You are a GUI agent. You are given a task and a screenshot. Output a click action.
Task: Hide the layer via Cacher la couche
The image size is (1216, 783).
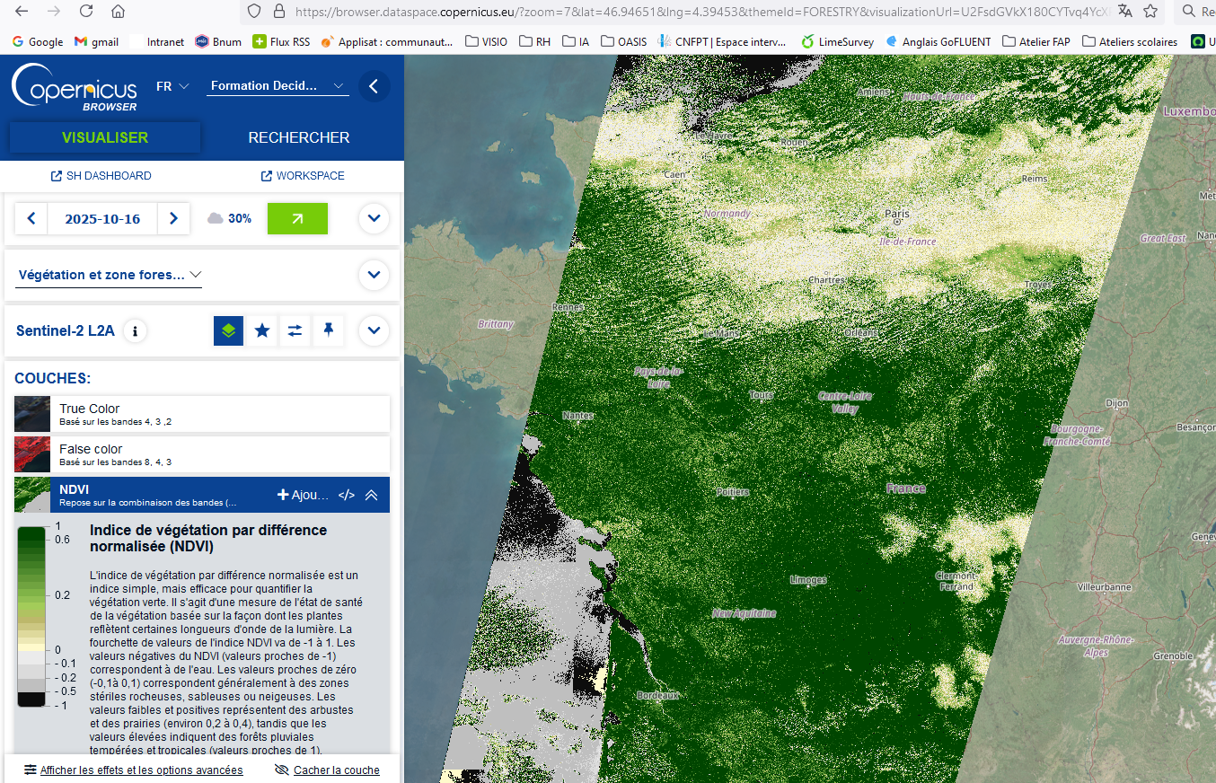pyautogui.click(x=328, y=770)
